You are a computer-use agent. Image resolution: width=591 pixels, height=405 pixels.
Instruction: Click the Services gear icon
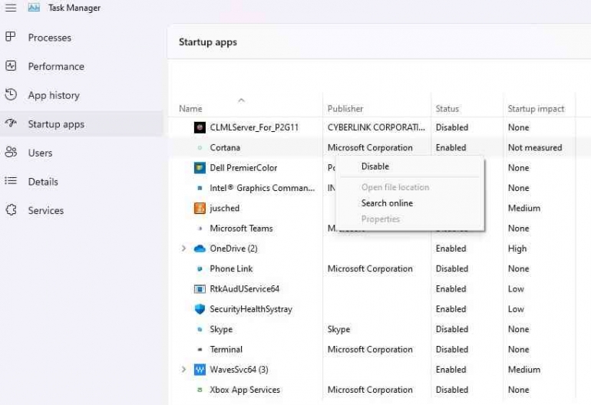pos(11,210)
